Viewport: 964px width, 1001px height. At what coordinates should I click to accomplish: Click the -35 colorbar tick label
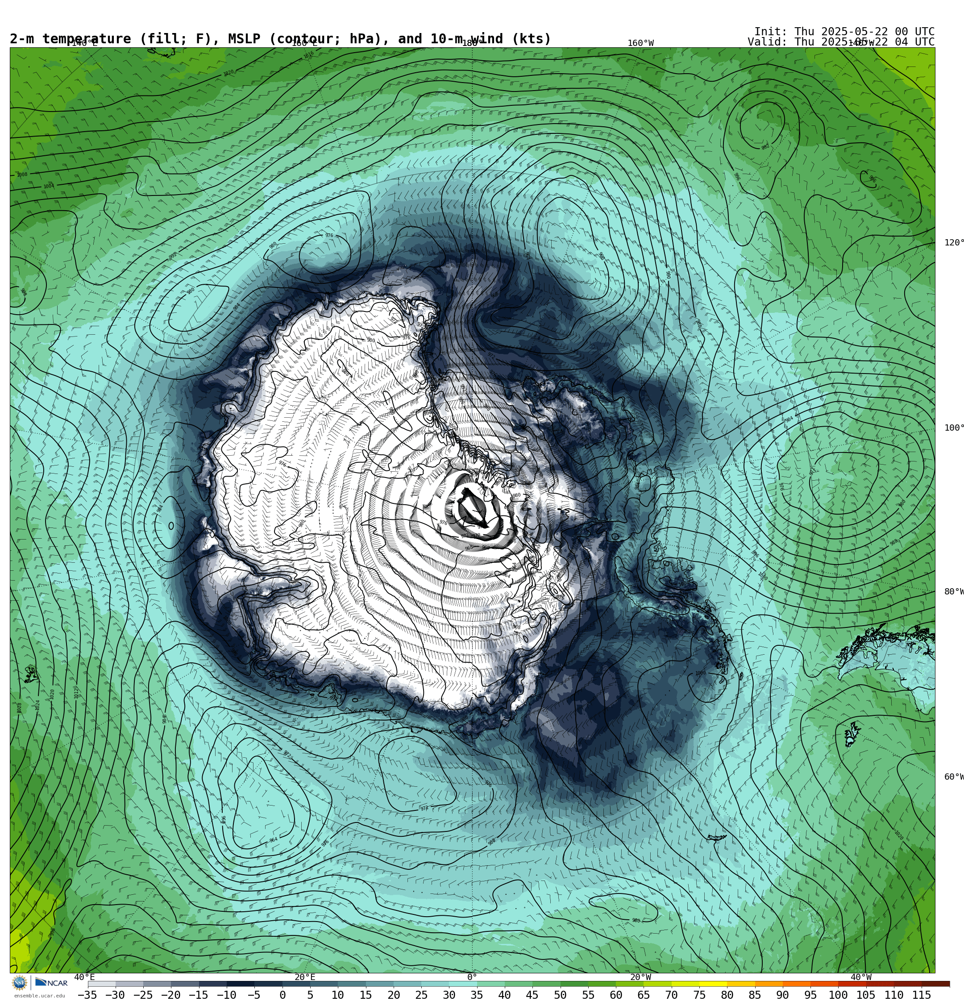coord(87,995)
